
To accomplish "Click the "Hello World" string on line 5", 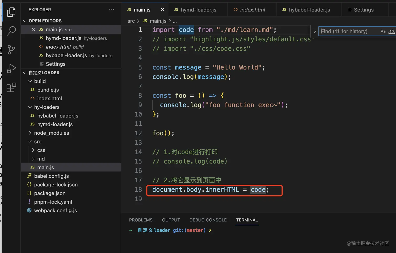I will pos(237,67).
